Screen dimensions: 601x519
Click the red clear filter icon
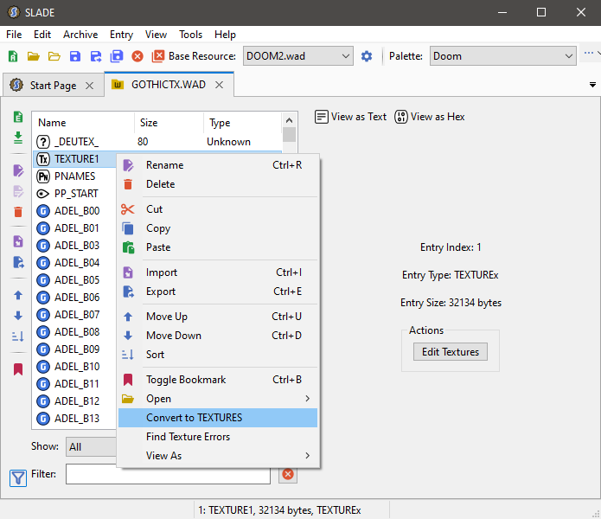tap(288, 474)
